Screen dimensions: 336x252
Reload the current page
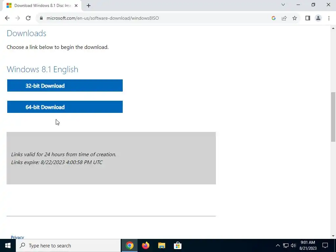pos(28,18)
